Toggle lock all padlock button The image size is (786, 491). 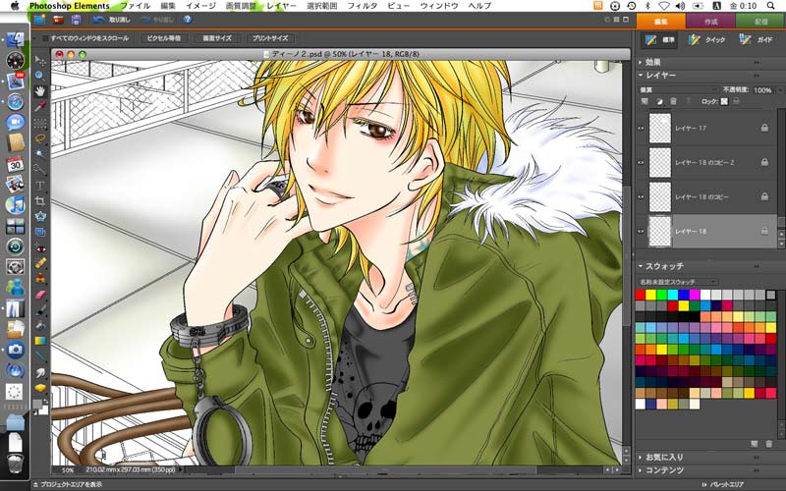(736, 101)
